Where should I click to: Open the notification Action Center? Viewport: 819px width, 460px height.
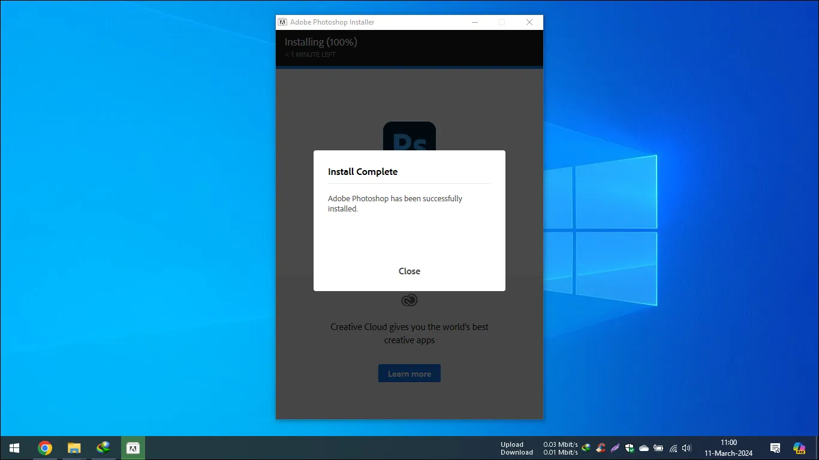pyautogui.click(x=775, y=448)
